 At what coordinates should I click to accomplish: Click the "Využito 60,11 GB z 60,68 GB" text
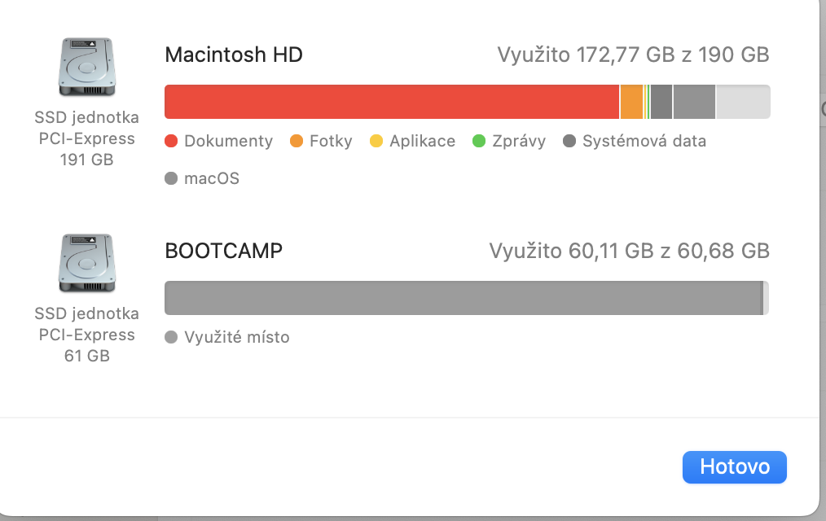pos(629,251)
